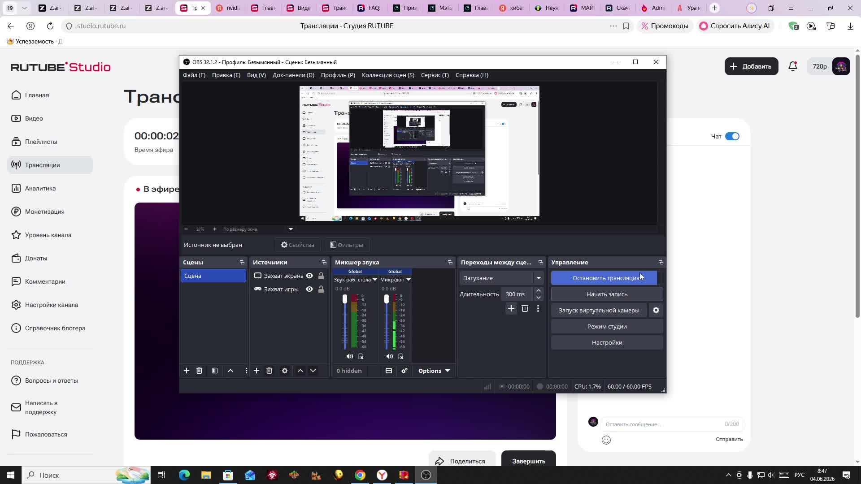The height and width of the screenshot is (484, 861).
Task: Open desktop audio channel dropdown
Action: click(x=375, y=280)
